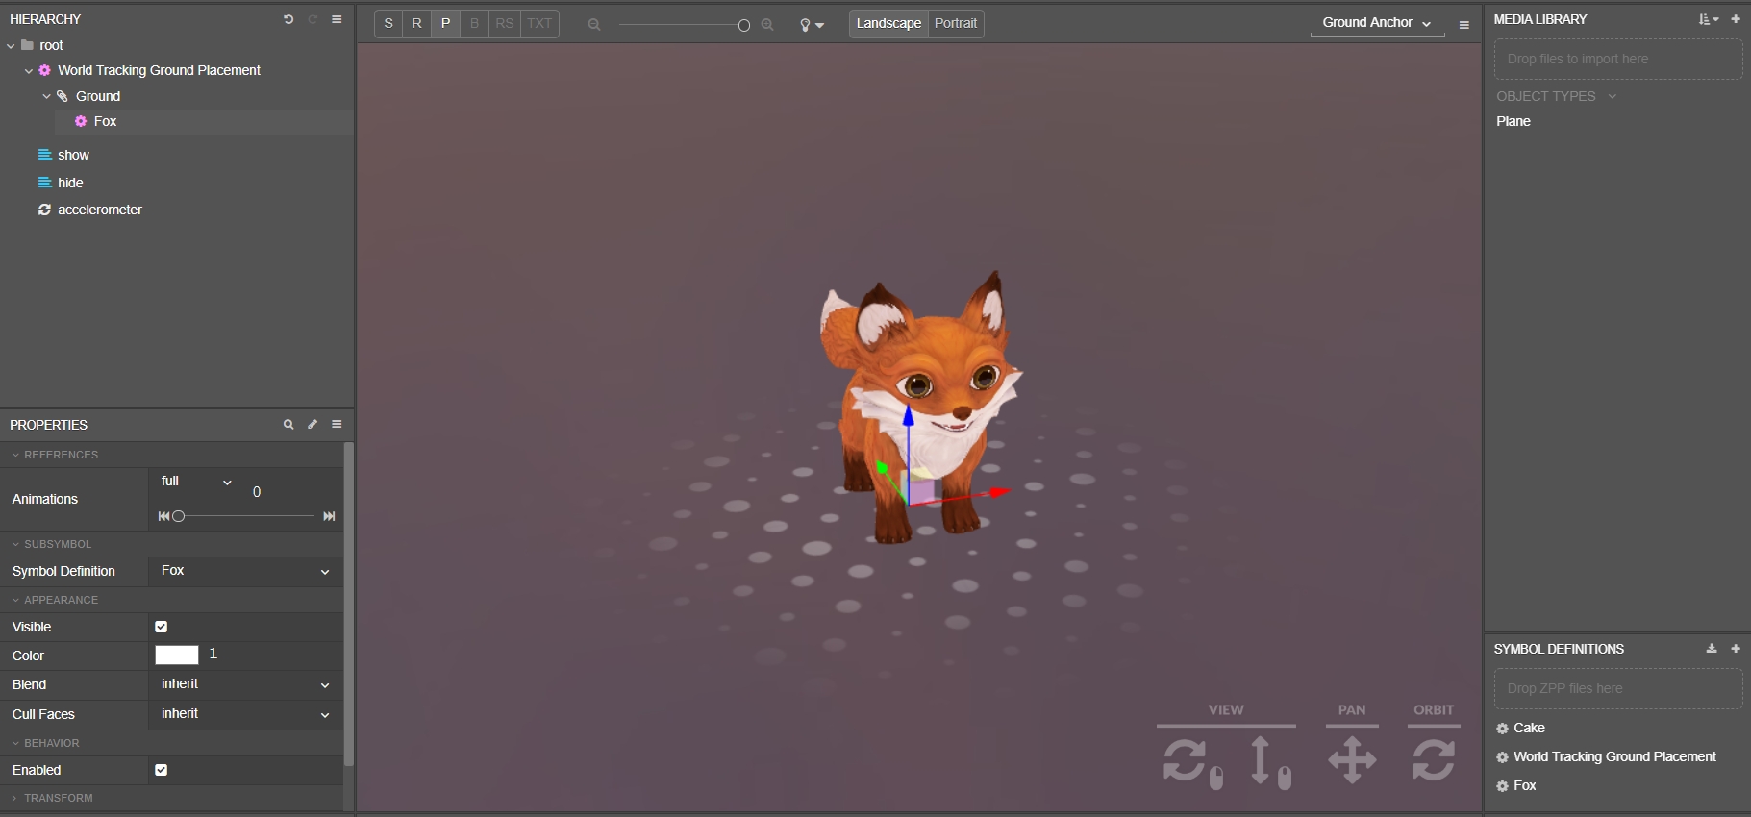This screenshot has width=1751, height=817.
Task: Click the Pan move arrows icon
Action: pyautogui.click(x=1352, y=759)
